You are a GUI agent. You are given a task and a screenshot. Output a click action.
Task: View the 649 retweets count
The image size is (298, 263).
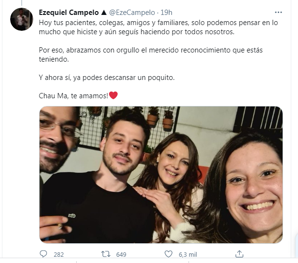121,254
